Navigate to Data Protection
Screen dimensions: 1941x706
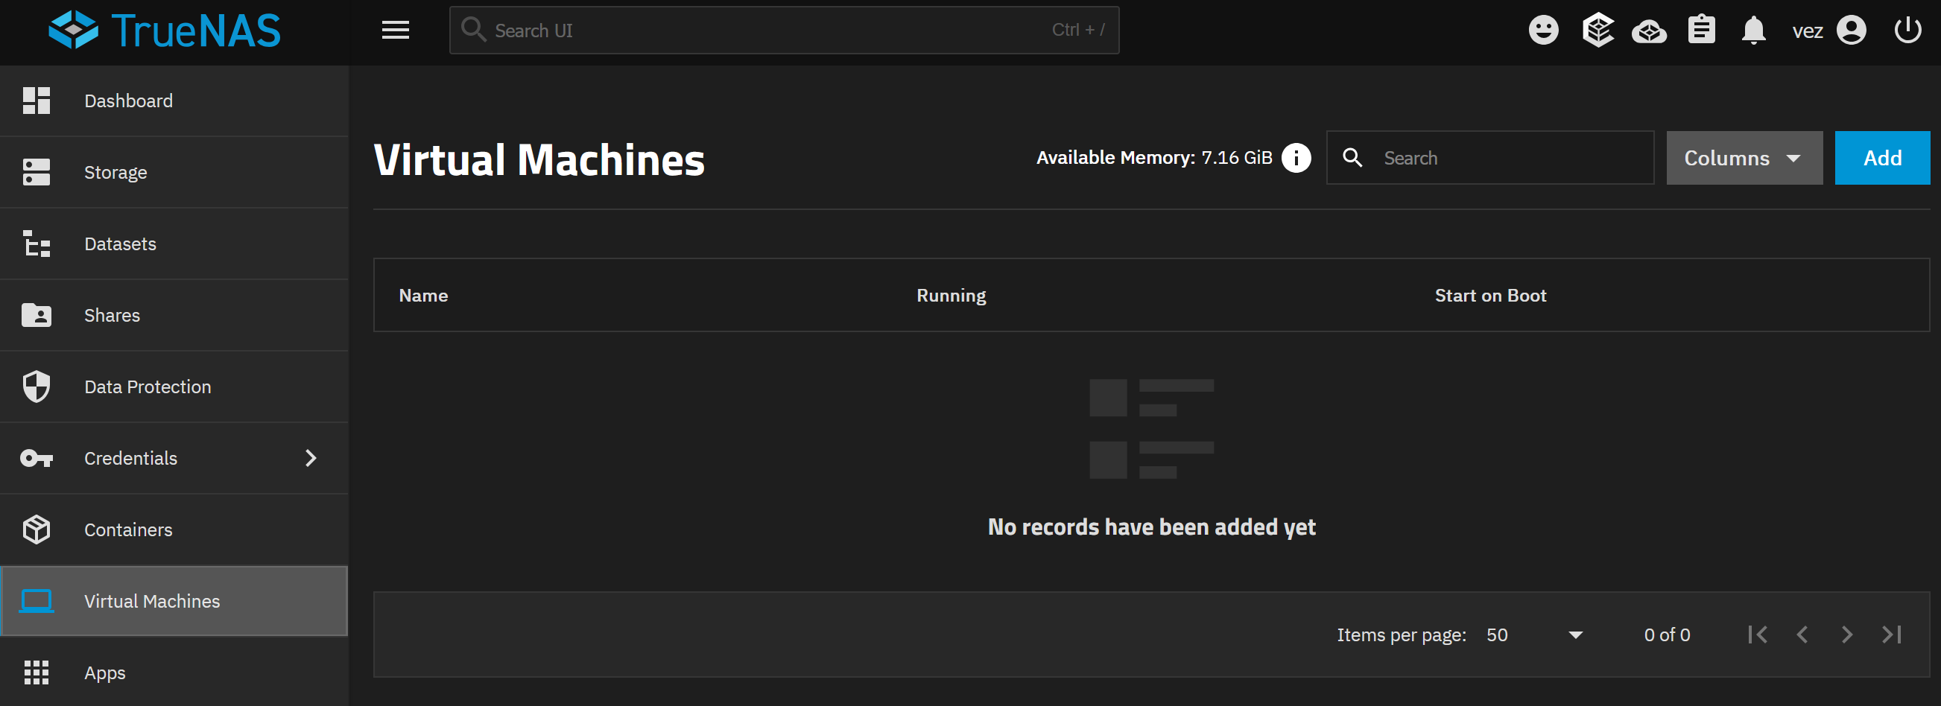point(147,387)
